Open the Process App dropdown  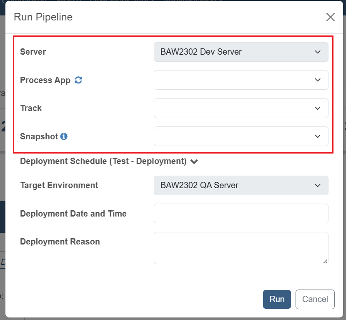click(x=241, y=80)
